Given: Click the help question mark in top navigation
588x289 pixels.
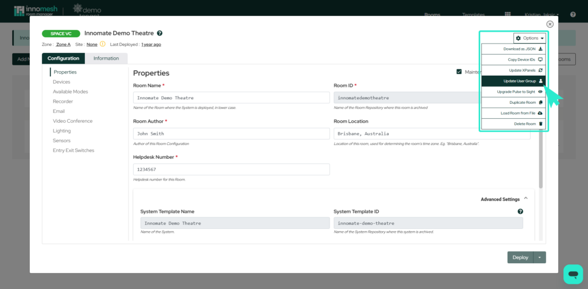Looking at the screenshot, I should pyautogui.click(x=573, y=14).
